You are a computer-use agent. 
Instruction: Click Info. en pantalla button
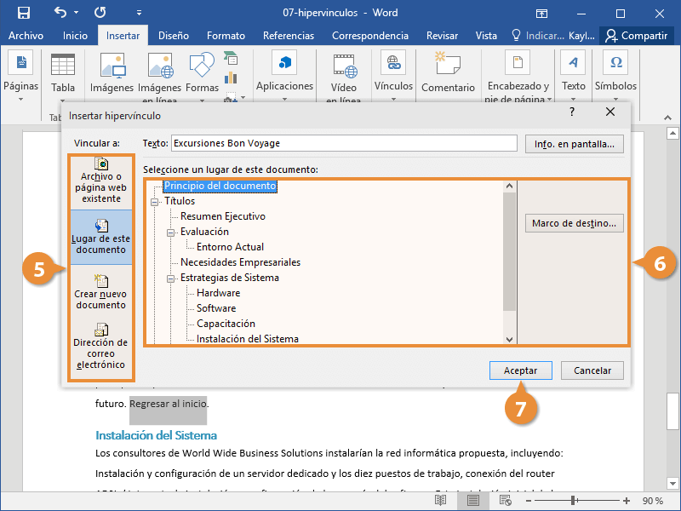574,144
